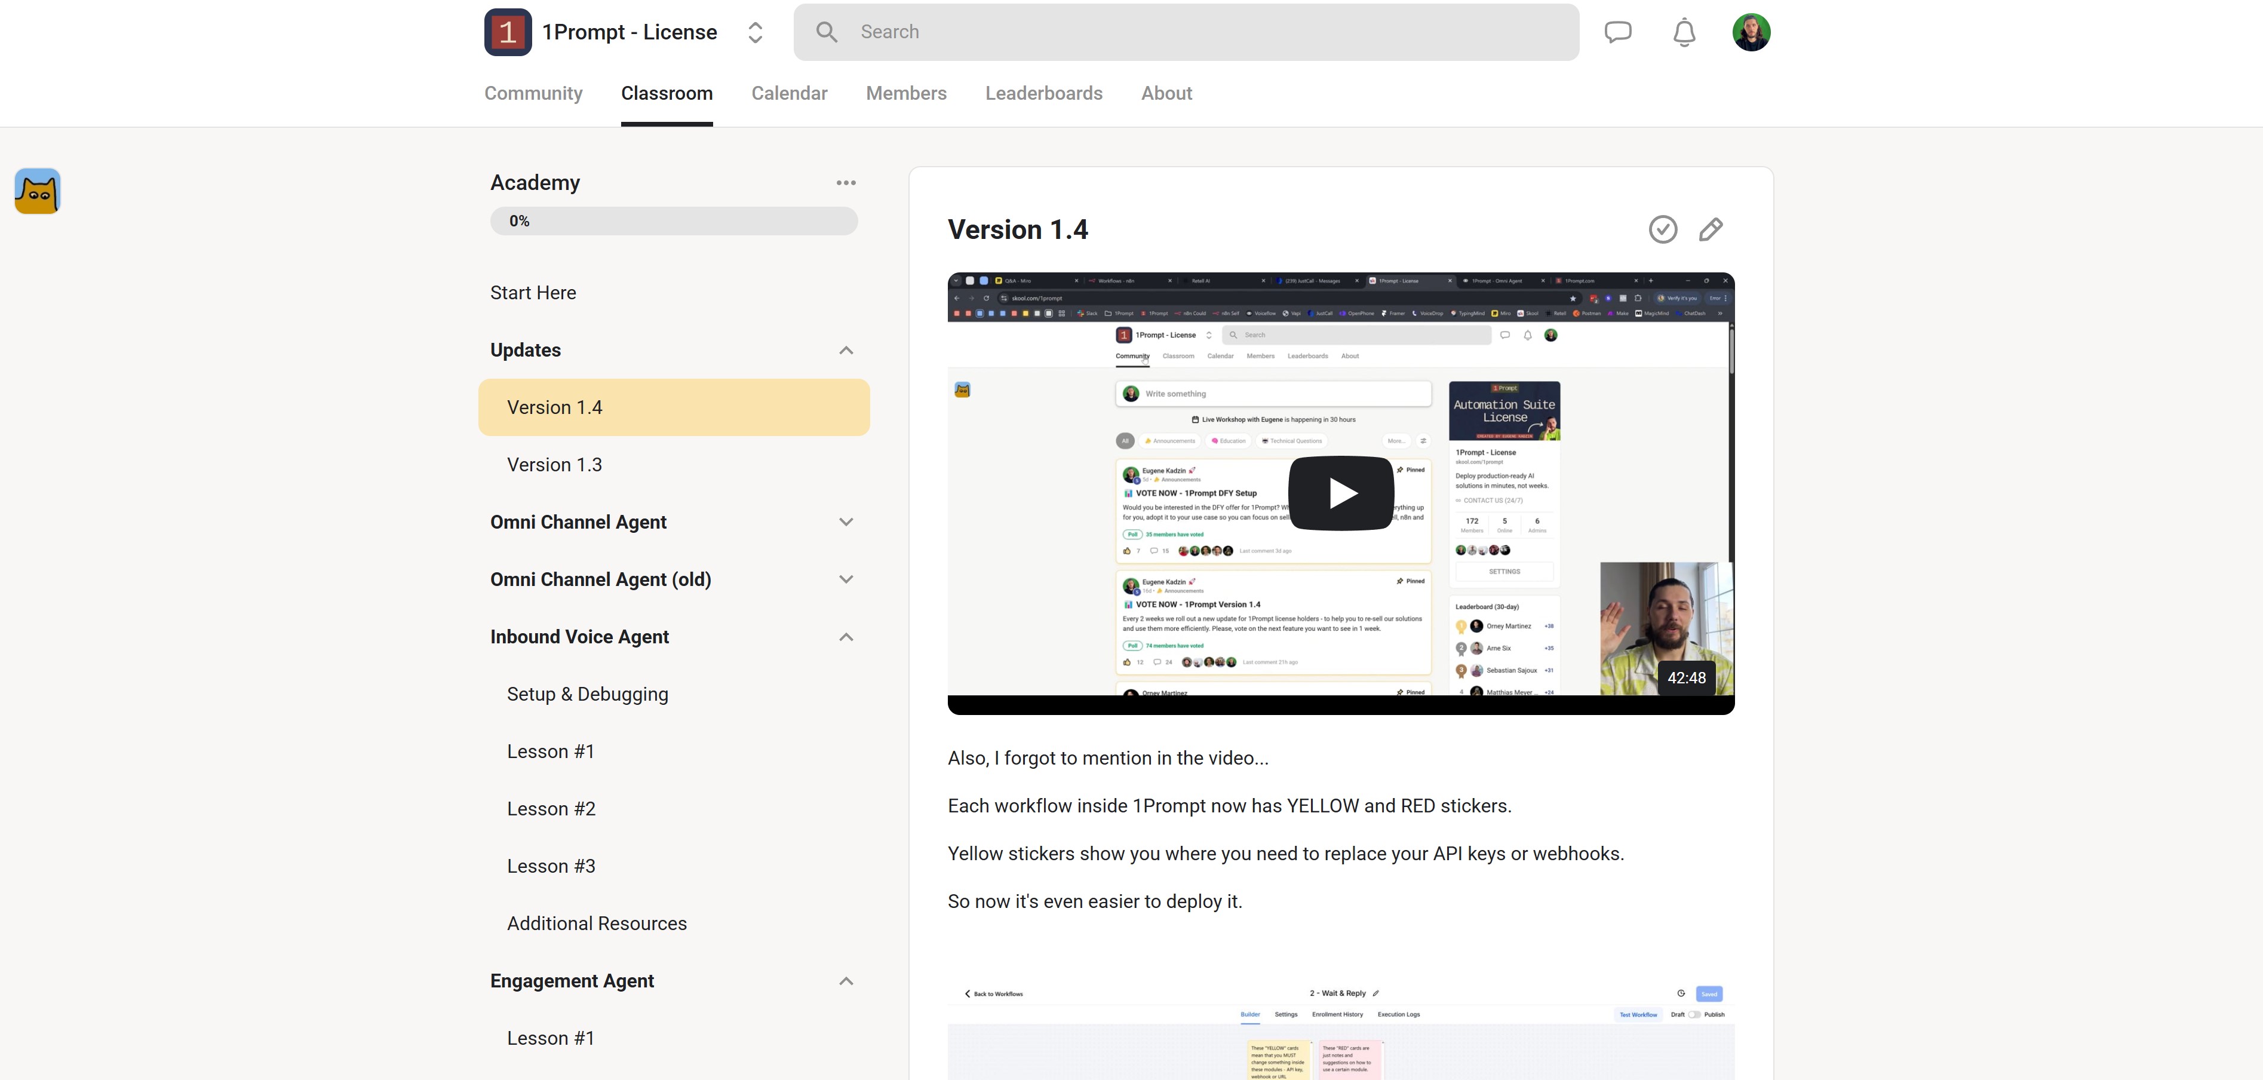
Task: Open the Members tab
Action: click(905, 93)
